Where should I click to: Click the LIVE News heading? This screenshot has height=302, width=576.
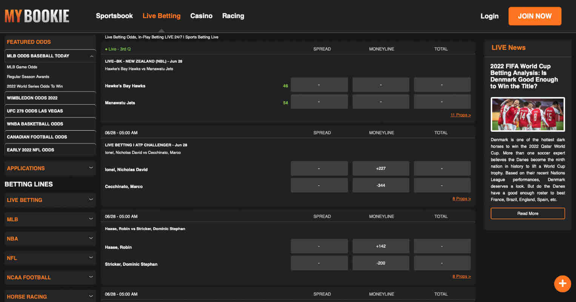(x=508, y=48)
